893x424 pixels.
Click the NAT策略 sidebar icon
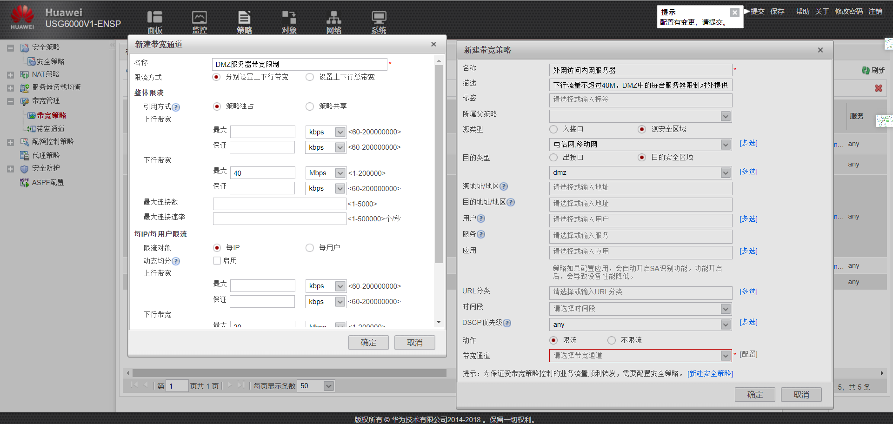(25, 74)
